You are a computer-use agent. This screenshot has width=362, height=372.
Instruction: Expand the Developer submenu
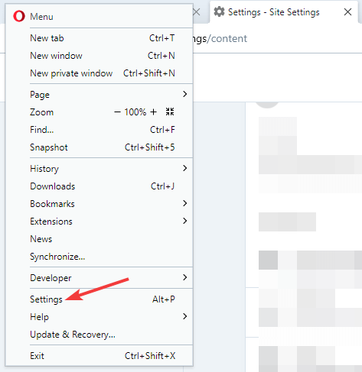99,278
